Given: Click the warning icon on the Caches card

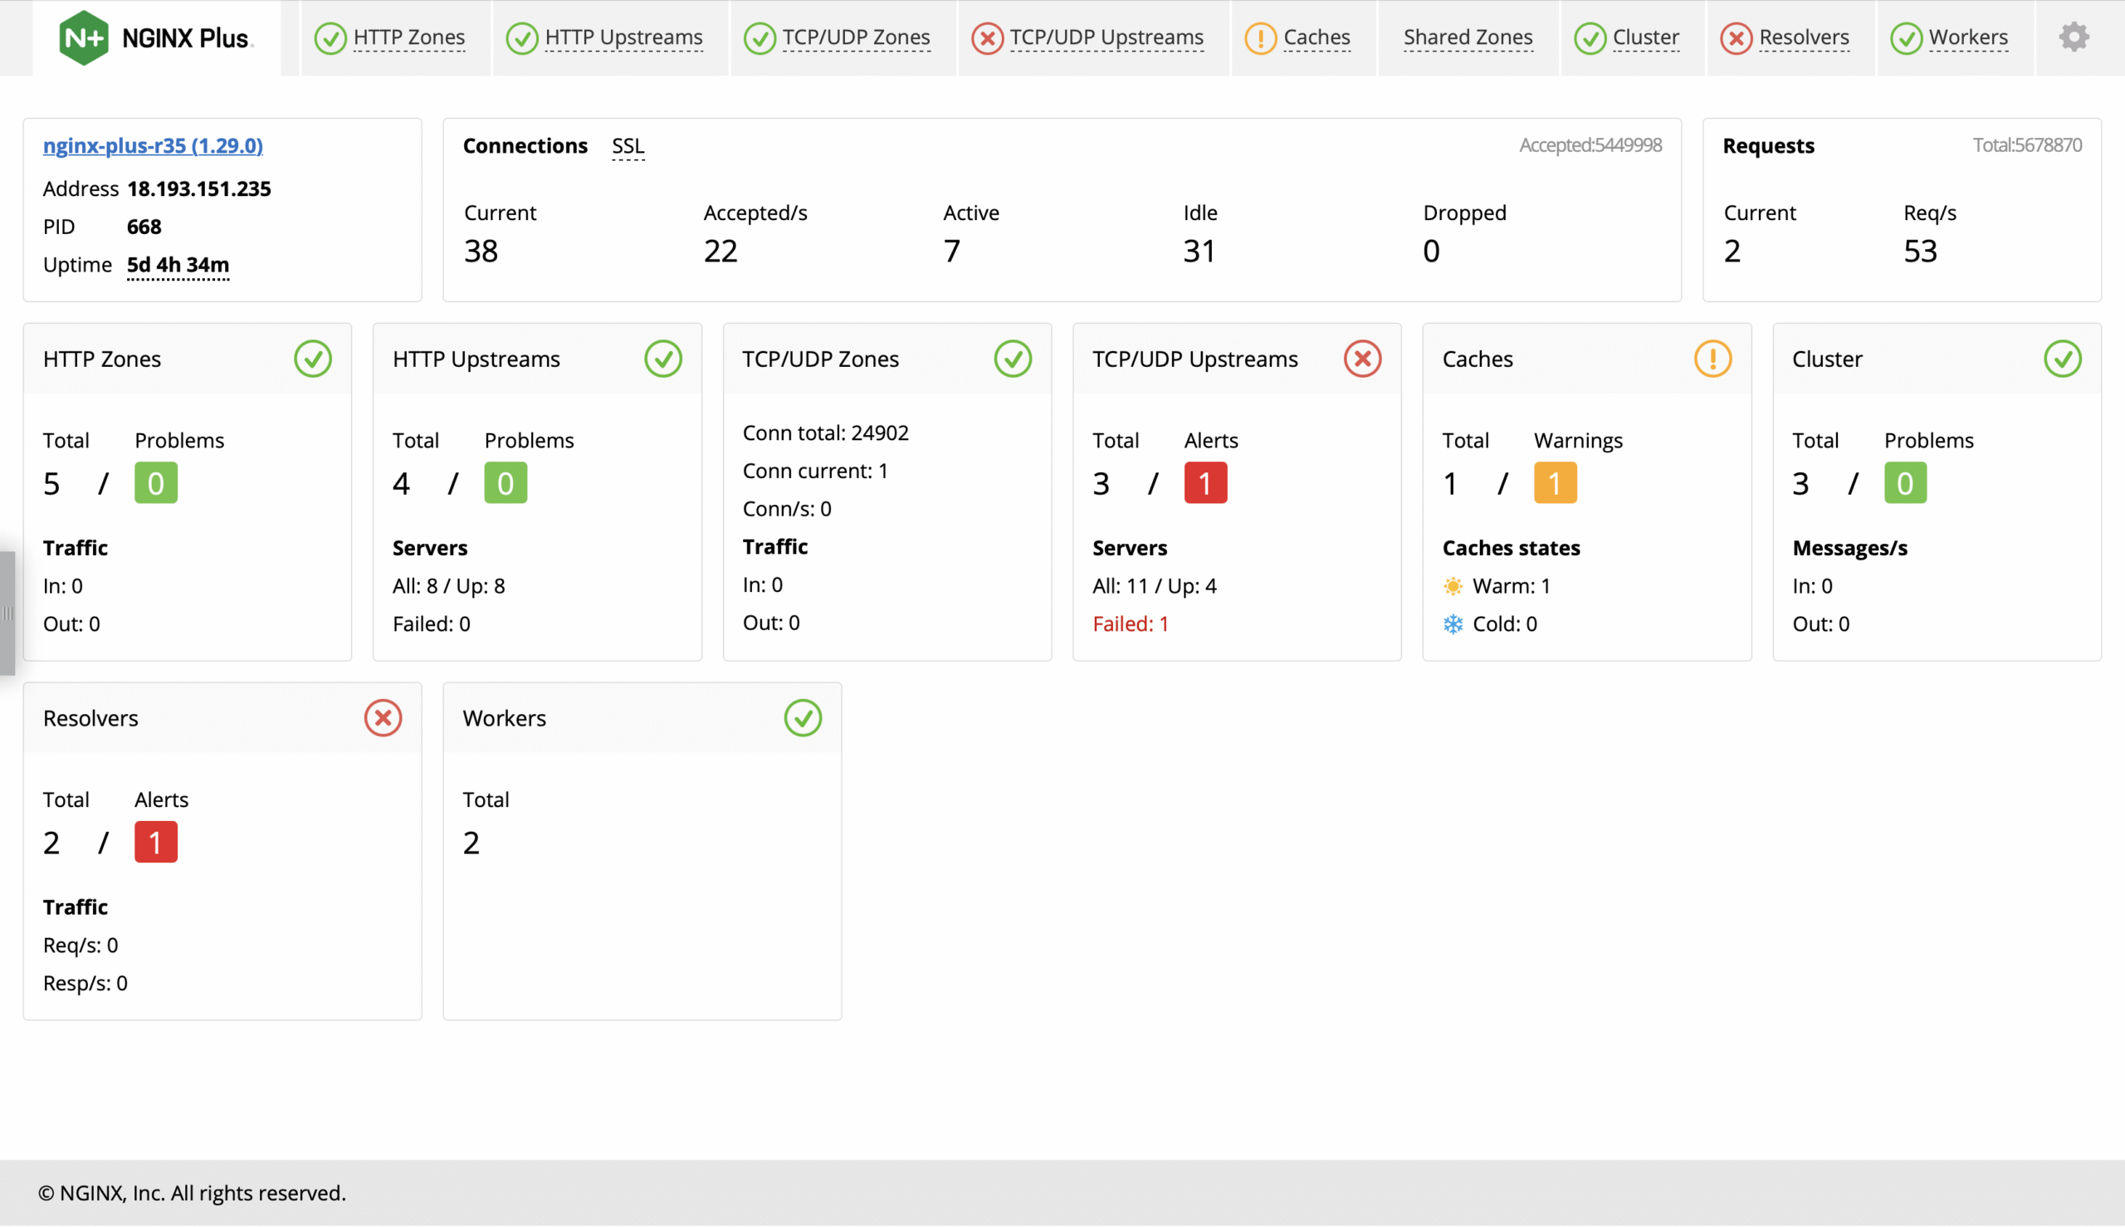Looking at the screenshot, I should (x=1712, y=358).
